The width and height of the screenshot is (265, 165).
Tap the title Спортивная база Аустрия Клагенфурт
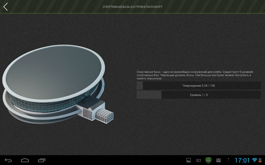[132, 7]
